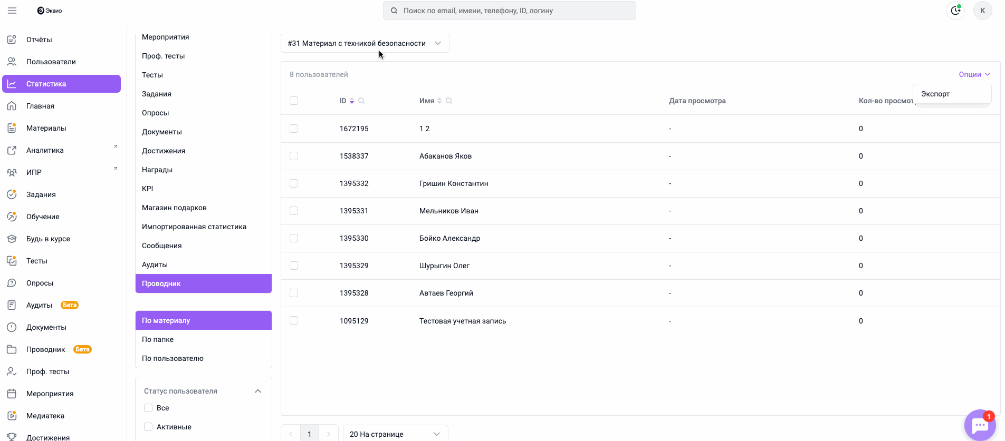Switch to the По папке view
Viewport: 1005px width, 441px height.
coord(158,339)
